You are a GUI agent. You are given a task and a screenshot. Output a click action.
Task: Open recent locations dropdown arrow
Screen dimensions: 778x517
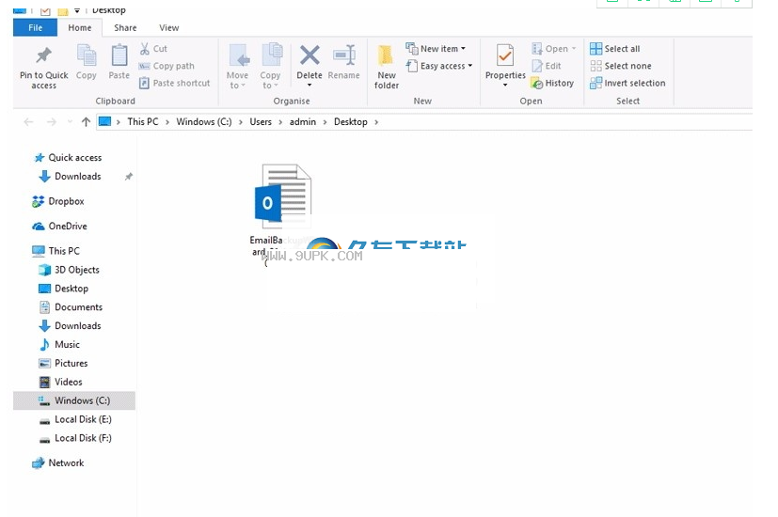coord(70,122)
